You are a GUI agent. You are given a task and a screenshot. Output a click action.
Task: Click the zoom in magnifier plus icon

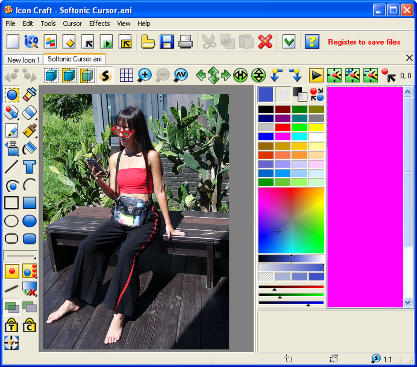[x=145, y=76]
